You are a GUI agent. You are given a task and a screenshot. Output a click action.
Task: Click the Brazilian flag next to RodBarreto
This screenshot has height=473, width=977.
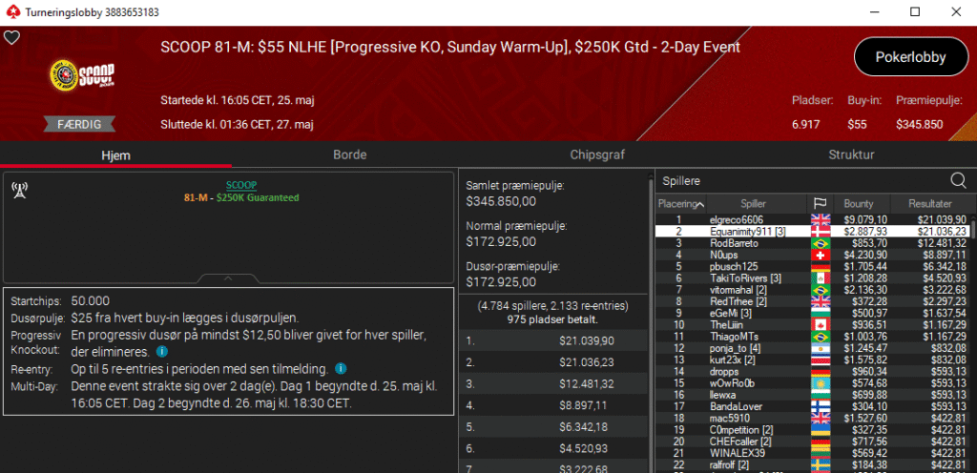pyautogui.click(x=821, y=243)
